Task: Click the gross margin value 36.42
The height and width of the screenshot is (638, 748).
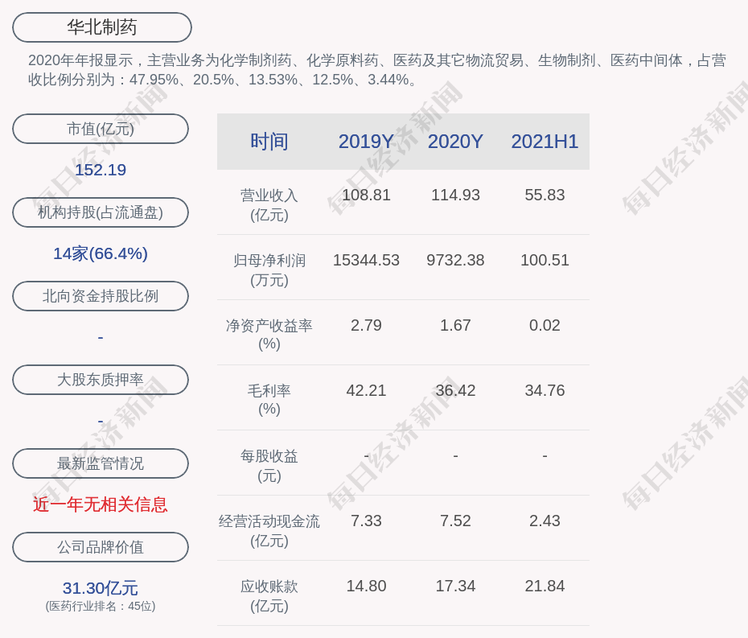Action: click(x=455, y=390)
